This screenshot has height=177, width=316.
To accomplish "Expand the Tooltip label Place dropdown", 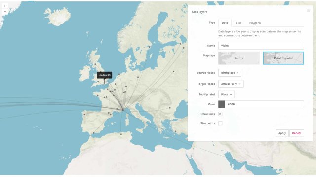I will tap(226, 94).
